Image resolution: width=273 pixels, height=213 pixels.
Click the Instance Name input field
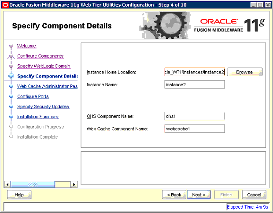pyautogui.click(x=195, y=84)
